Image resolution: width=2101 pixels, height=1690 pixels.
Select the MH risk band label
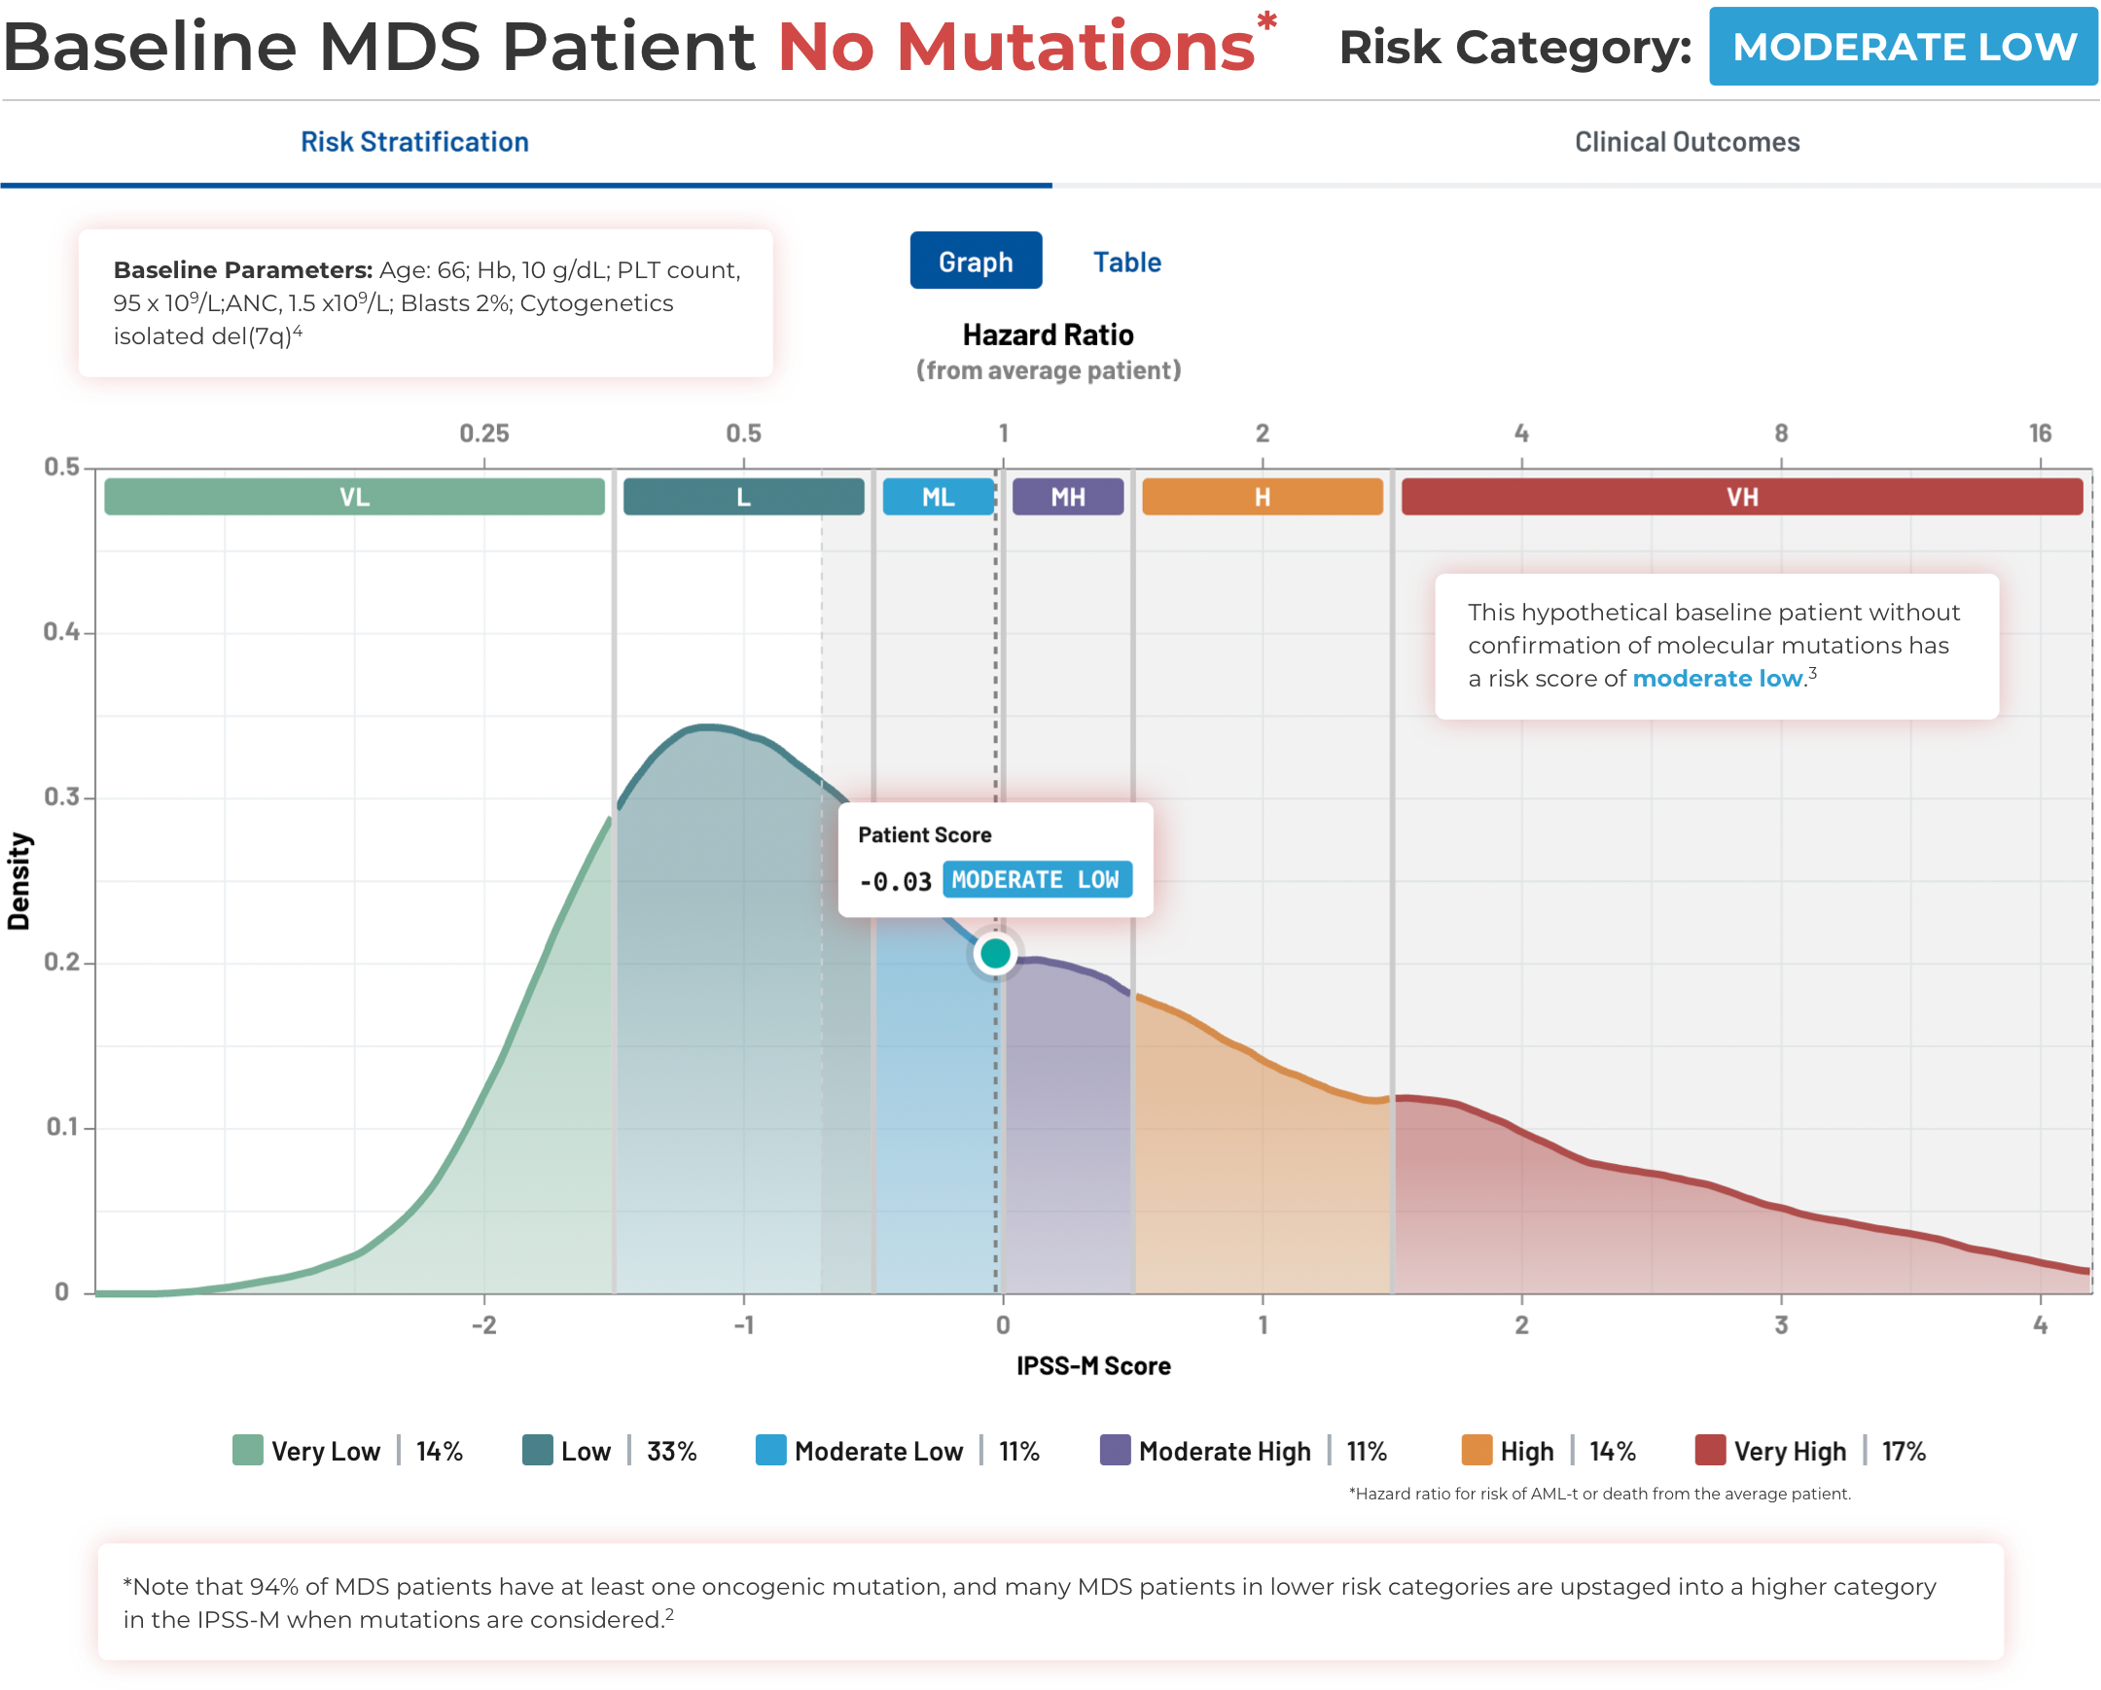[1068, 497]
